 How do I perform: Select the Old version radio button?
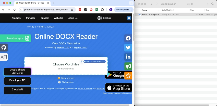tap(59, 82)
